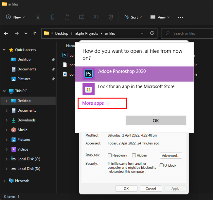The width and height of the screenshot is (213, 200).
Task: Go back with the left arrow
Action: pos(6,33)
